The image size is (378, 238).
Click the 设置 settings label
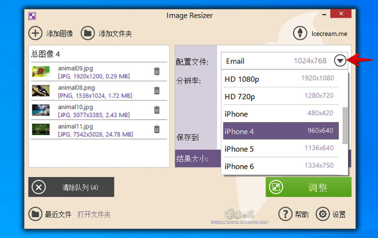339,214
